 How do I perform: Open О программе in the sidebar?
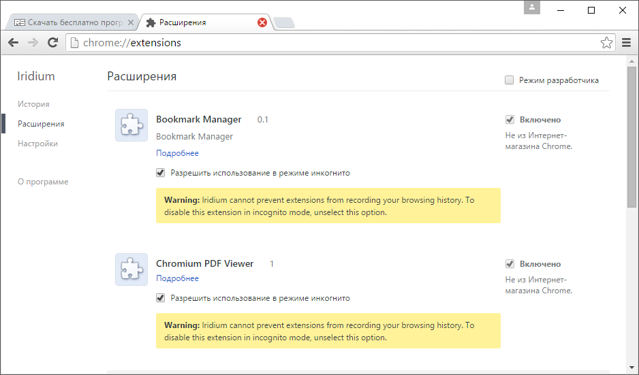pyautogui.click(x=43, y=182)
